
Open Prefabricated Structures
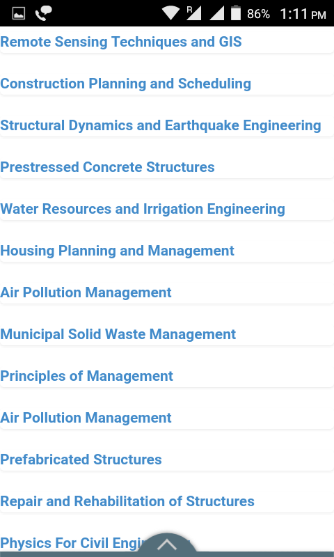81,460
